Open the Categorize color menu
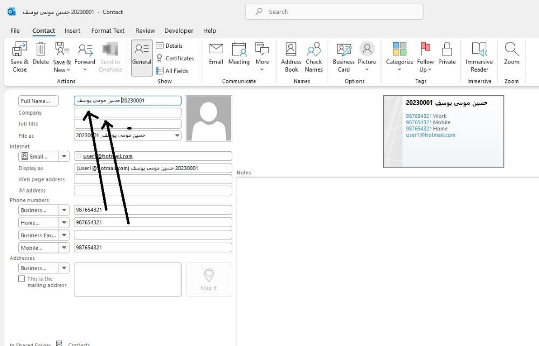This screenshot has height=346, width=539. click(399, 49)
